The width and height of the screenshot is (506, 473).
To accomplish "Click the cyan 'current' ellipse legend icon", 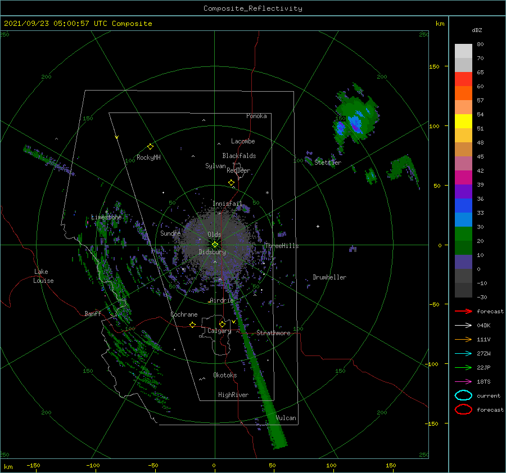I will (463, 395).
